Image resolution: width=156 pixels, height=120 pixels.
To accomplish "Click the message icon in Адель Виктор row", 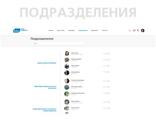I will point(108,102).
